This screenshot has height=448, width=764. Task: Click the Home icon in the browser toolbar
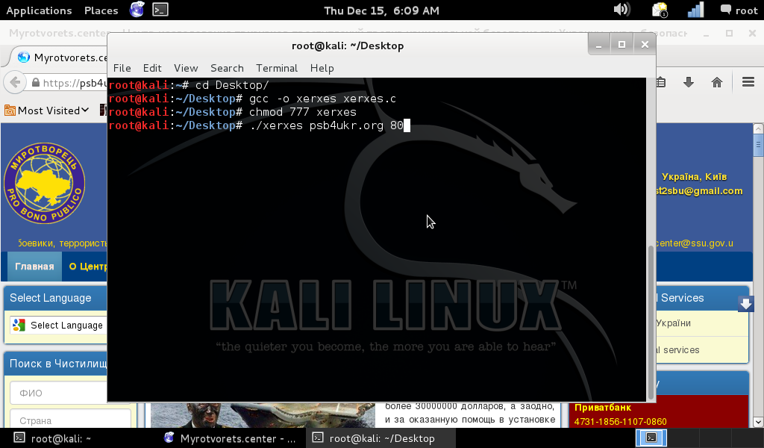coord(716,83)
